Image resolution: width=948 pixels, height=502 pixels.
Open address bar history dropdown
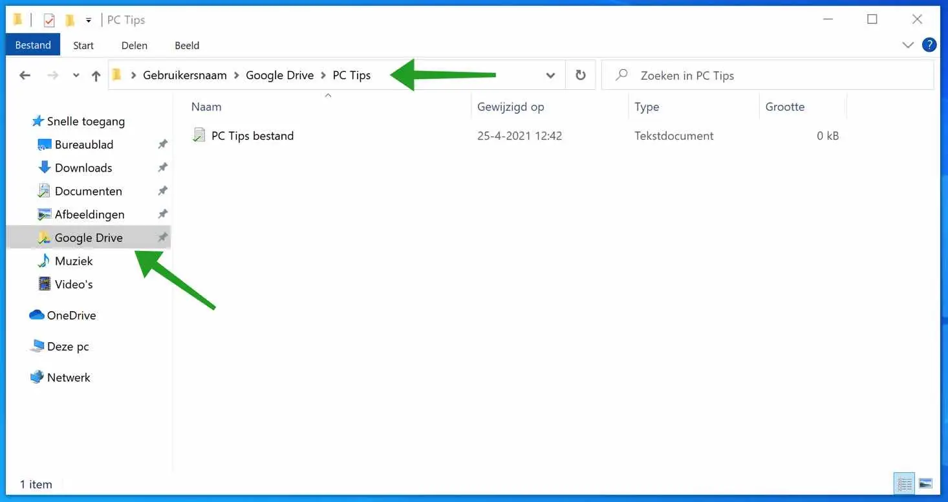pyautogui.click(x=550, y=76)
